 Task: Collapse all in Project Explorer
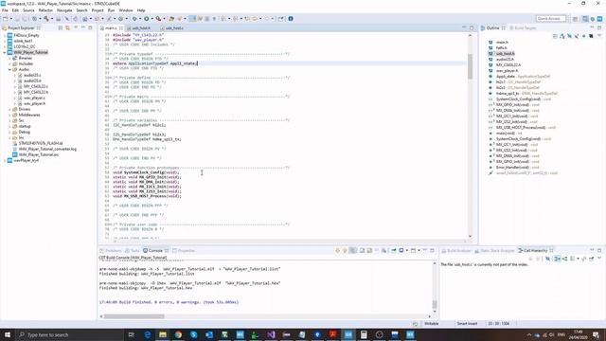pyautogui.click(x=61, y=27)
